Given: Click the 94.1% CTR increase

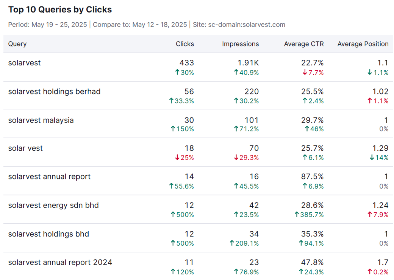Looking at the screenshot, I should (311, 243).
